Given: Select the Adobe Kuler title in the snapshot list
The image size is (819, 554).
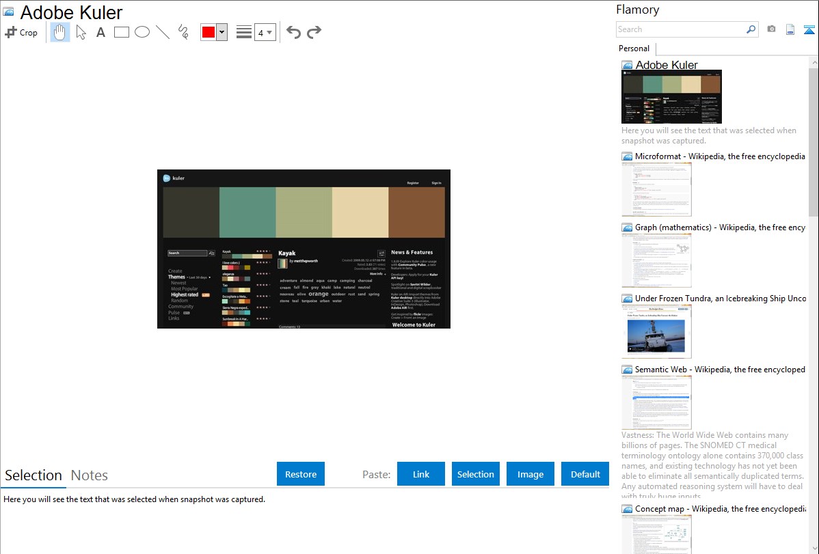Looking at the screenshot, I should click(667, 65).
